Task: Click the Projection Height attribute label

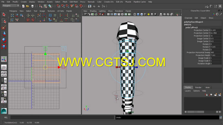Action: coord(203,55)
